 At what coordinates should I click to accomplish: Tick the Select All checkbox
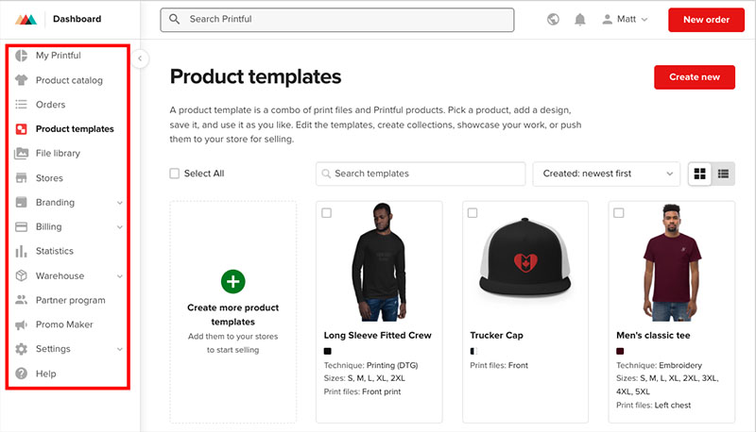tap(174, 174)
